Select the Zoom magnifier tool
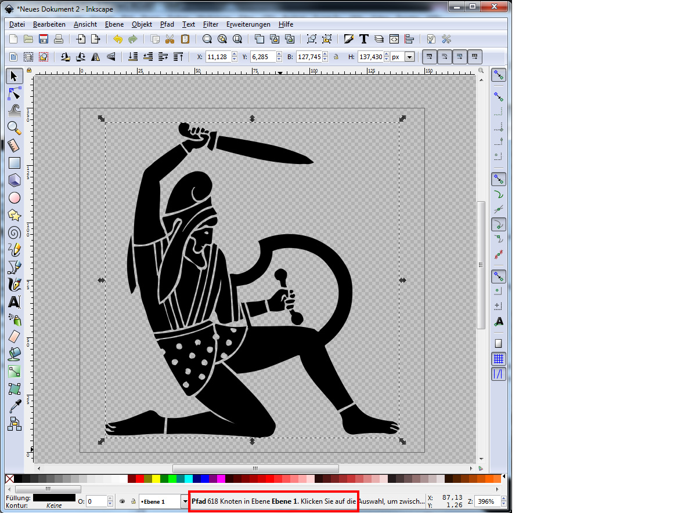Image resolution: width=674 pixels, height=513 pixels. [15, 128]
